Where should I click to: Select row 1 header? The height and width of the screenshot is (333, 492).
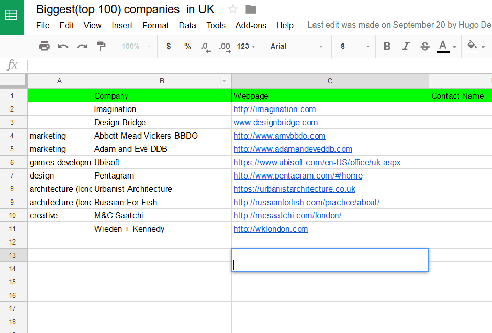(x=12, y=96)
